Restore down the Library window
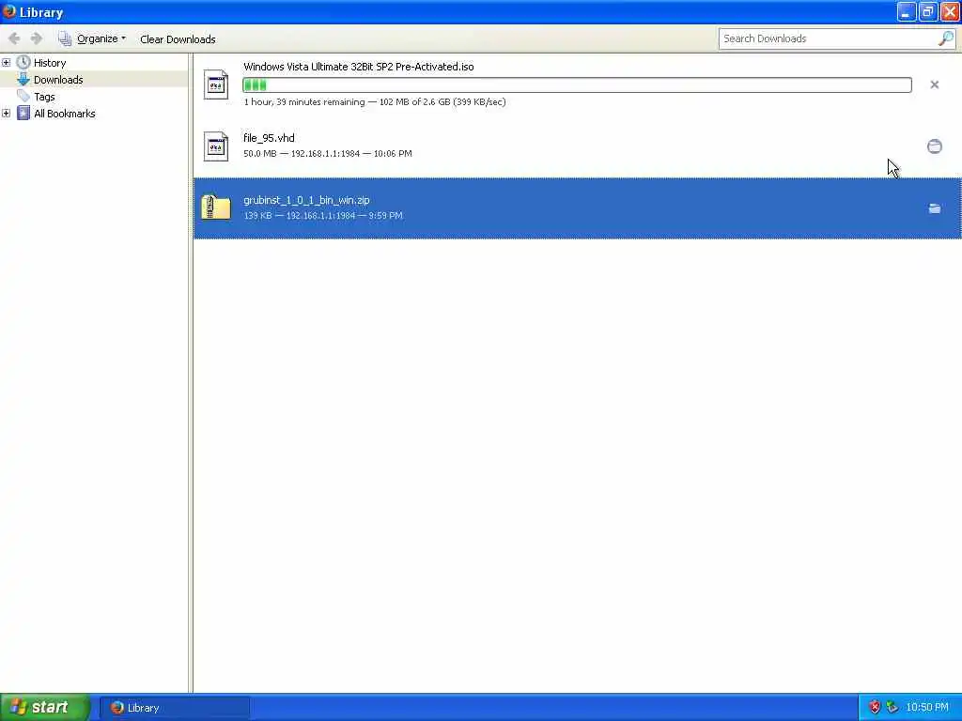This screenshot has height=721, width=962. [x=927, y=11]
